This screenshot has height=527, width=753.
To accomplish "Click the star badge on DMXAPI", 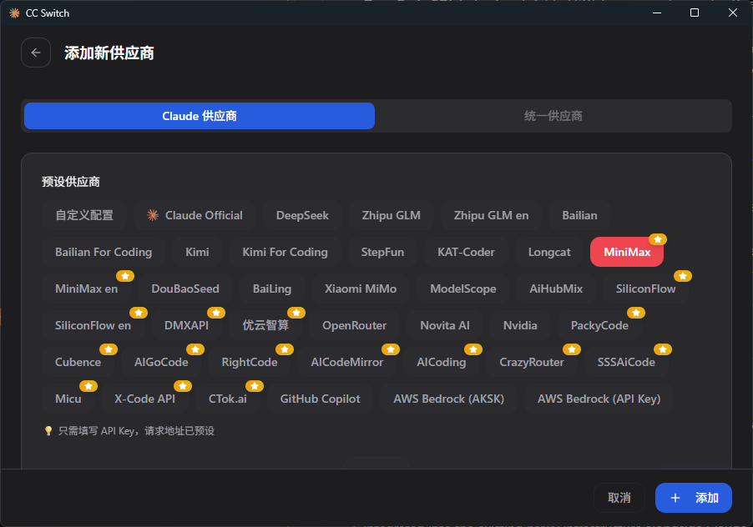I will tap(216, 313).
